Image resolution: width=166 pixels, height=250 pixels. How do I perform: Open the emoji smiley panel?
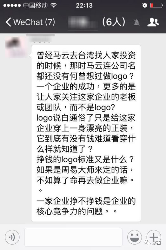(135, 237)
